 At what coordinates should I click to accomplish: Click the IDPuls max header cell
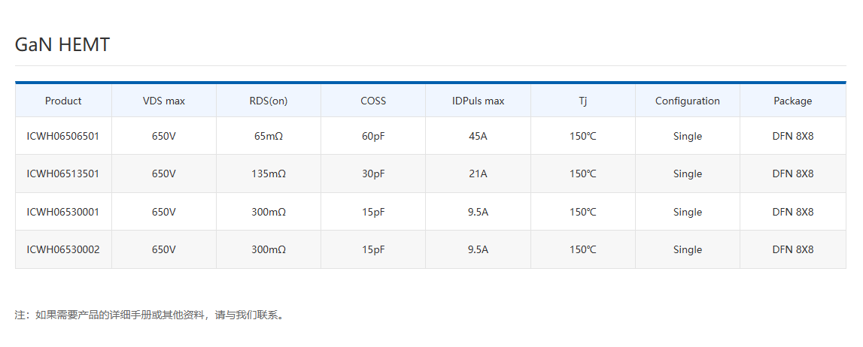point(478,101)
